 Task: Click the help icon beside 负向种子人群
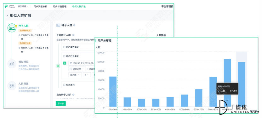pyautogui.click(x=73, y=95)
